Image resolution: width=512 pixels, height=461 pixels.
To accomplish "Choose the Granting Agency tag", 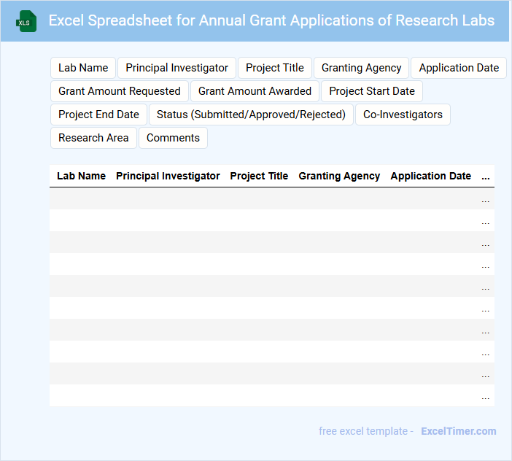I will [361, 68].
